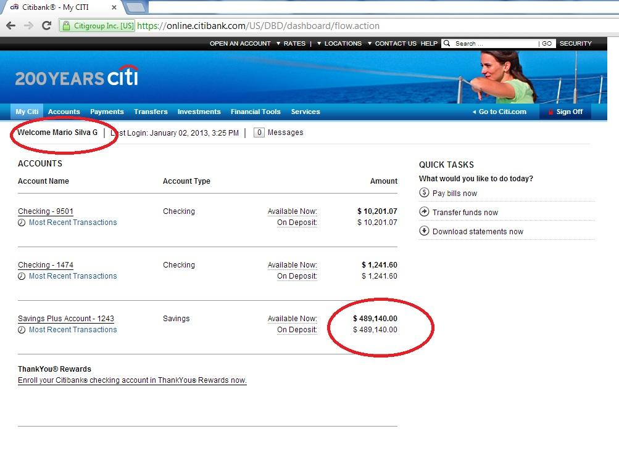Click Available Now label for Checking 9501
This screenshot has width=619, height=466.
pyautogui.click(x=292, y=211)
